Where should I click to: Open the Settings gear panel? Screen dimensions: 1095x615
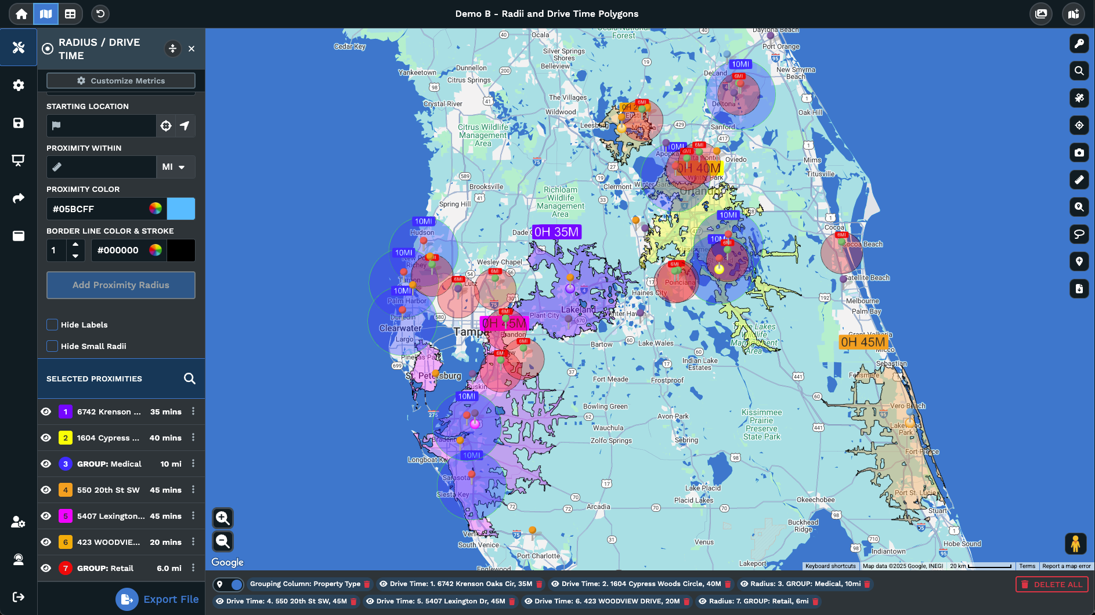[18, 85]
